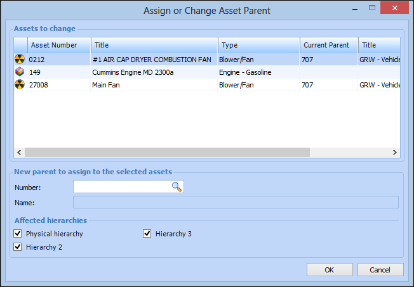Screen dimensions: 414x287
Task: Click the colored cube icon for asset 149
Action: (x=20, y=72)
